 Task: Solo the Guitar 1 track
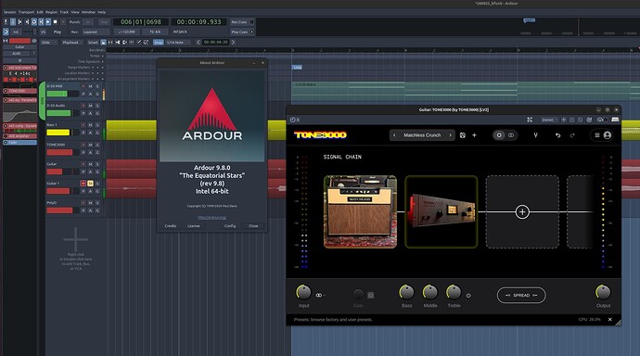[97, 184]
